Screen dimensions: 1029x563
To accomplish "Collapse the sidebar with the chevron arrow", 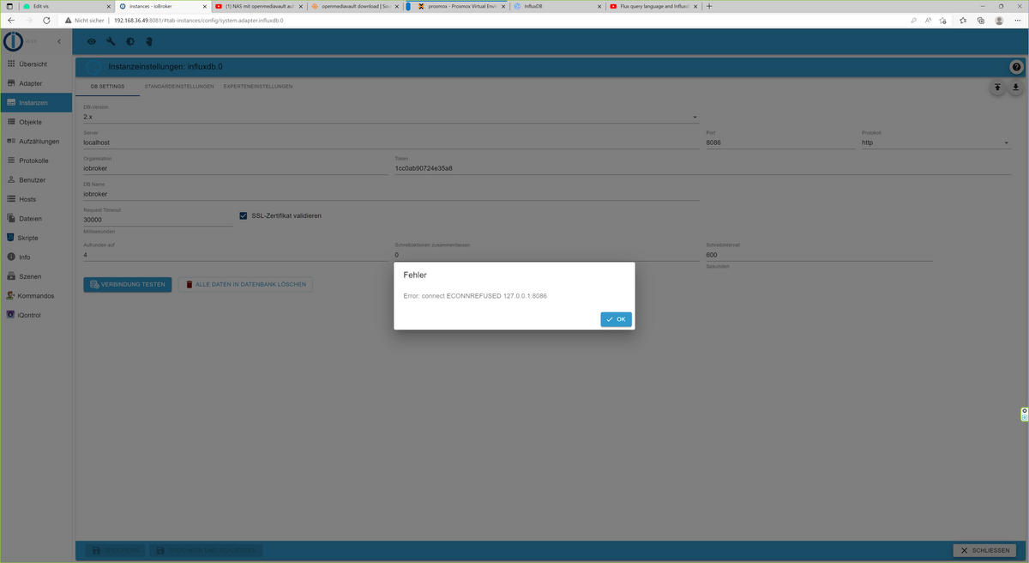I will tap(58, 41).
